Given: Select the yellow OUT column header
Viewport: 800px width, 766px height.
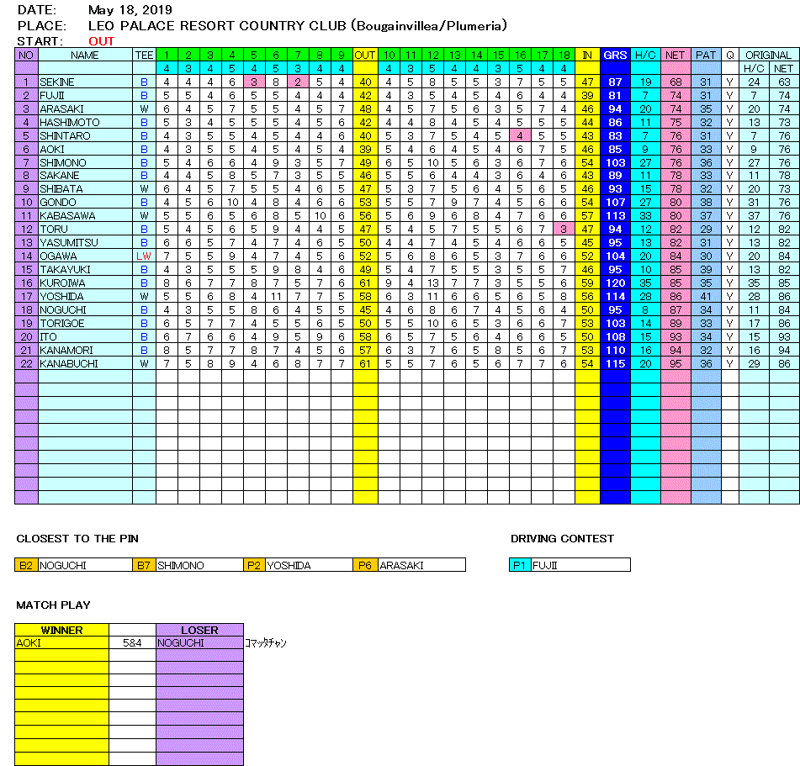Looking at the screenshot, I should 365,55.
